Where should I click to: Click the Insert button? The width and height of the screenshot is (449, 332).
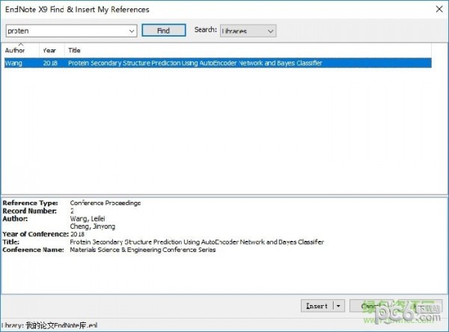tap(317, 306)
